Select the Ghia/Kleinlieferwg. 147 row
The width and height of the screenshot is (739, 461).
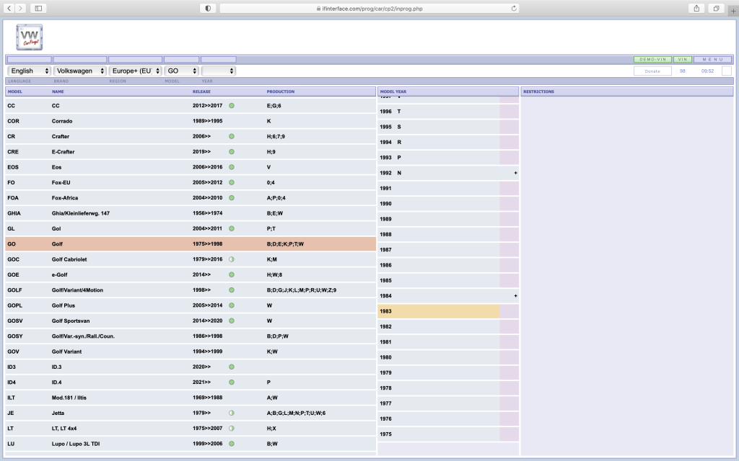point(191,213)
